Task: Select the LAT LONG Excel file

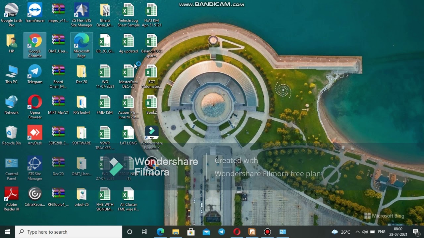Action: [x=129, y=136]
